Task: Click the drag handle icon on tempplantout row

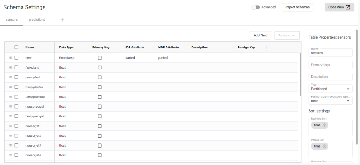Action: 11,97
